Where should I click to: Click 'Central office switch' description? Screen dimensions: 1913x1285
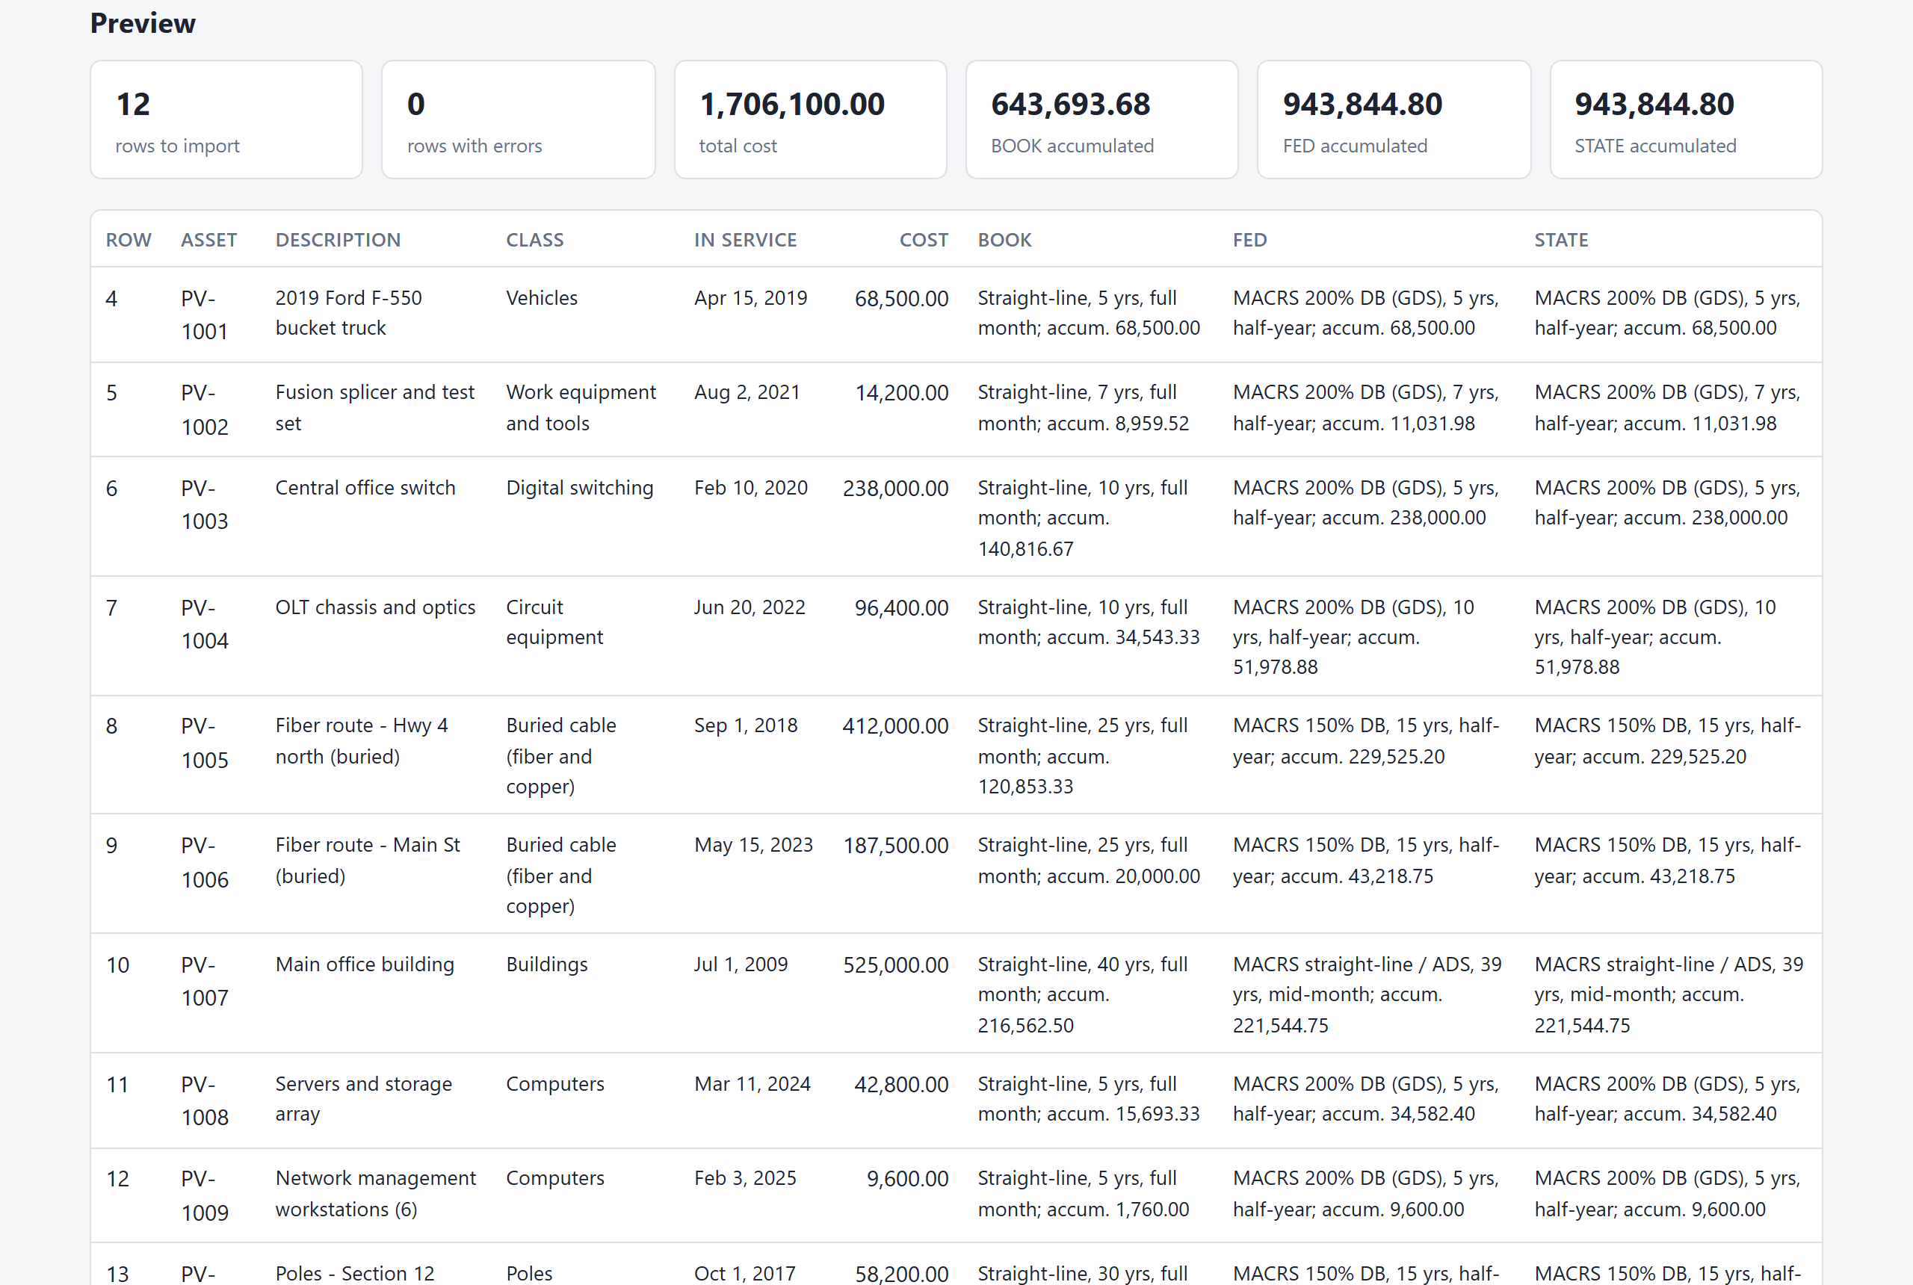pyautogui.click(x=365, y=488)
